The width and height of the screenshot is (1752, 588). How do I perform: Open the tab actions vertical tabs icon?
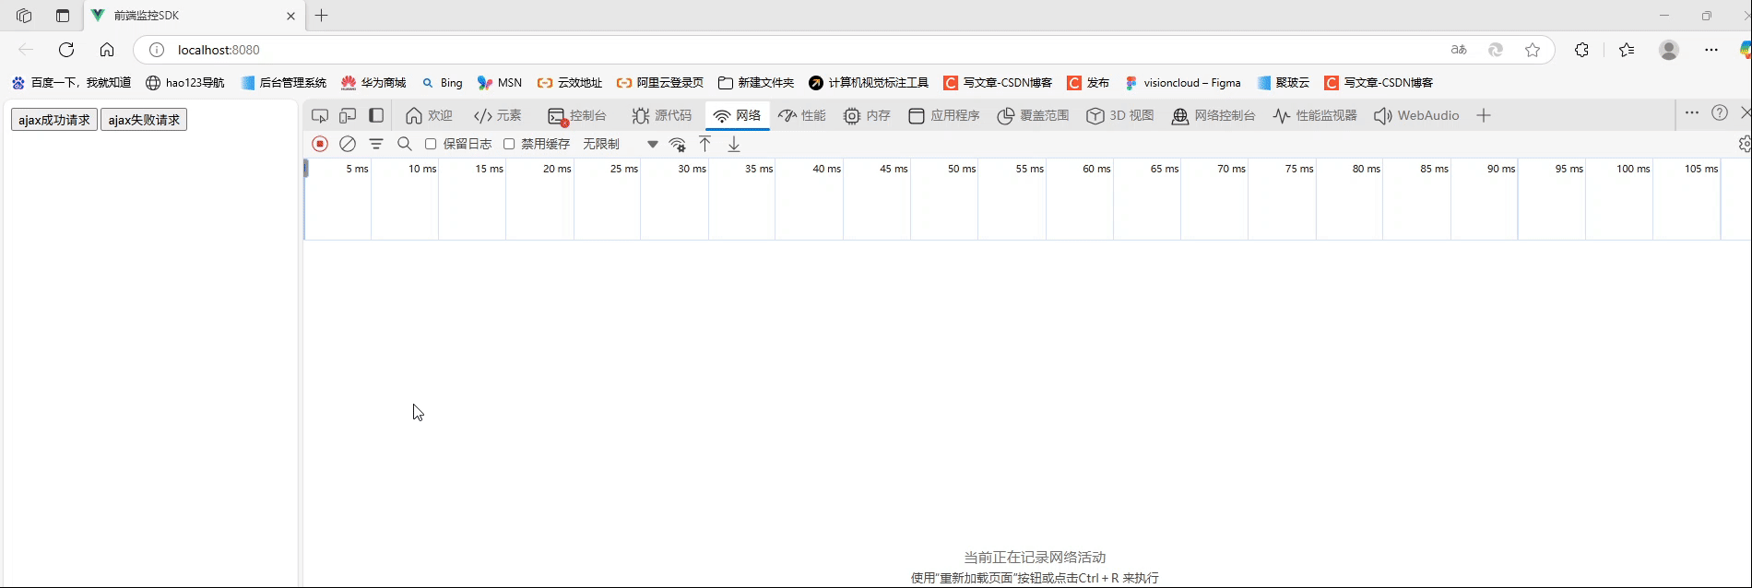[x=63, y=16]
